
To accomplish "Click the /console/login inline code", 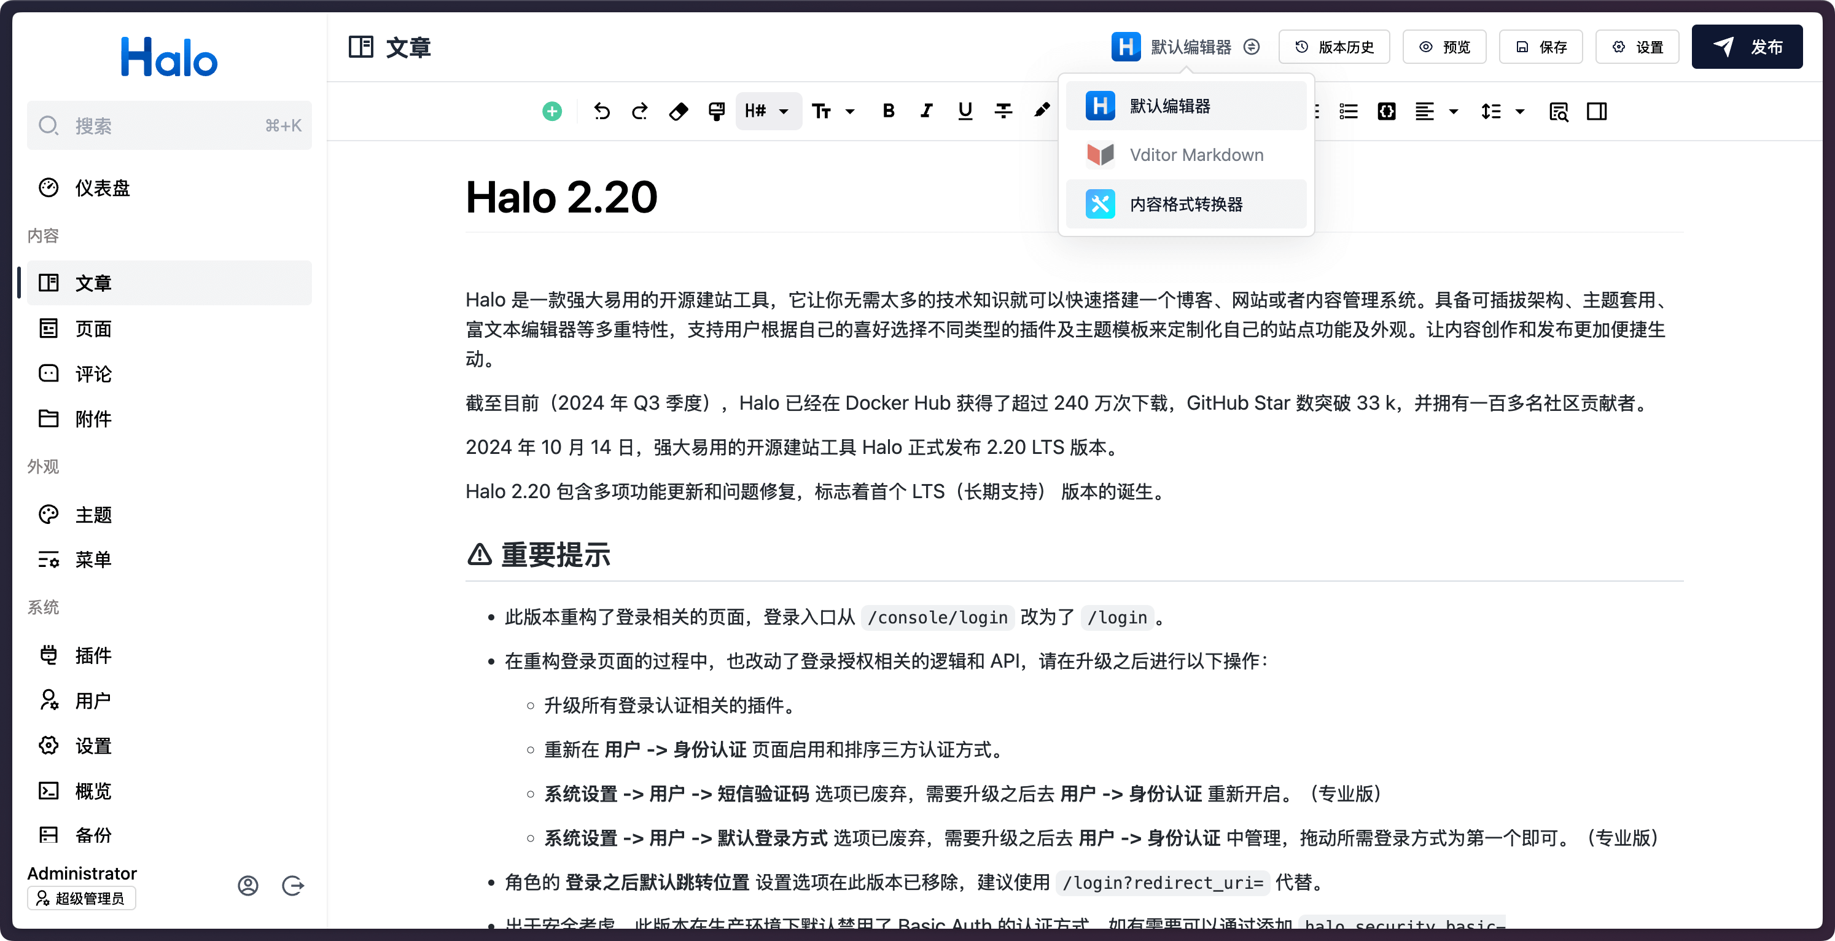I will pyautogui.click(x=937, y=617).
